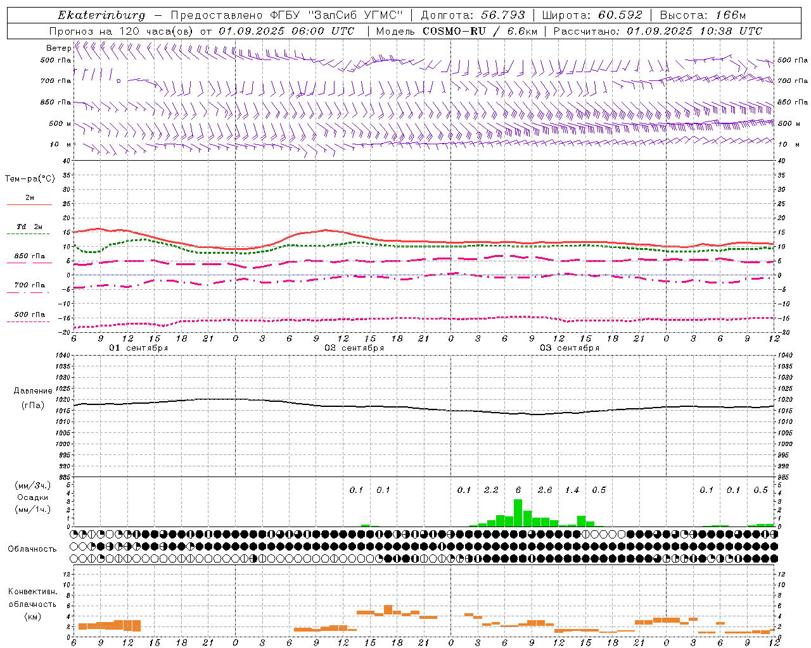This screenshot has height=648, width=811.
Task: Click the 'Осадки' precipitation panel label
Action: [x=32, y=497]
